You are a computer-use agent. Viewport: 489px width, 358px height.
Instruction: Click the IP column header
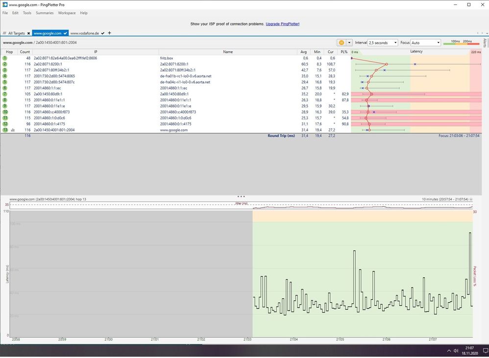(96, 52)
